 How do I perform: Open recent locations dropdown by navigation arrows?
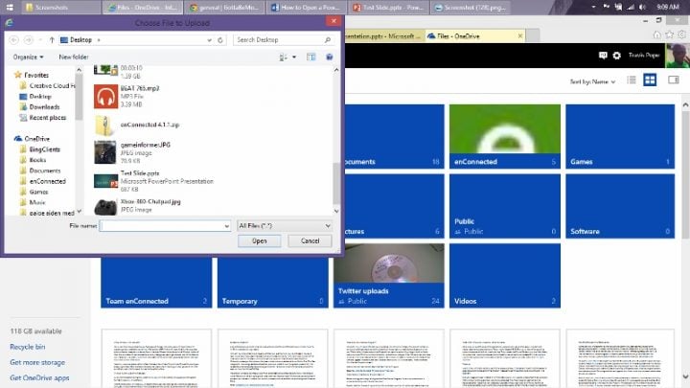coord(40,40)
